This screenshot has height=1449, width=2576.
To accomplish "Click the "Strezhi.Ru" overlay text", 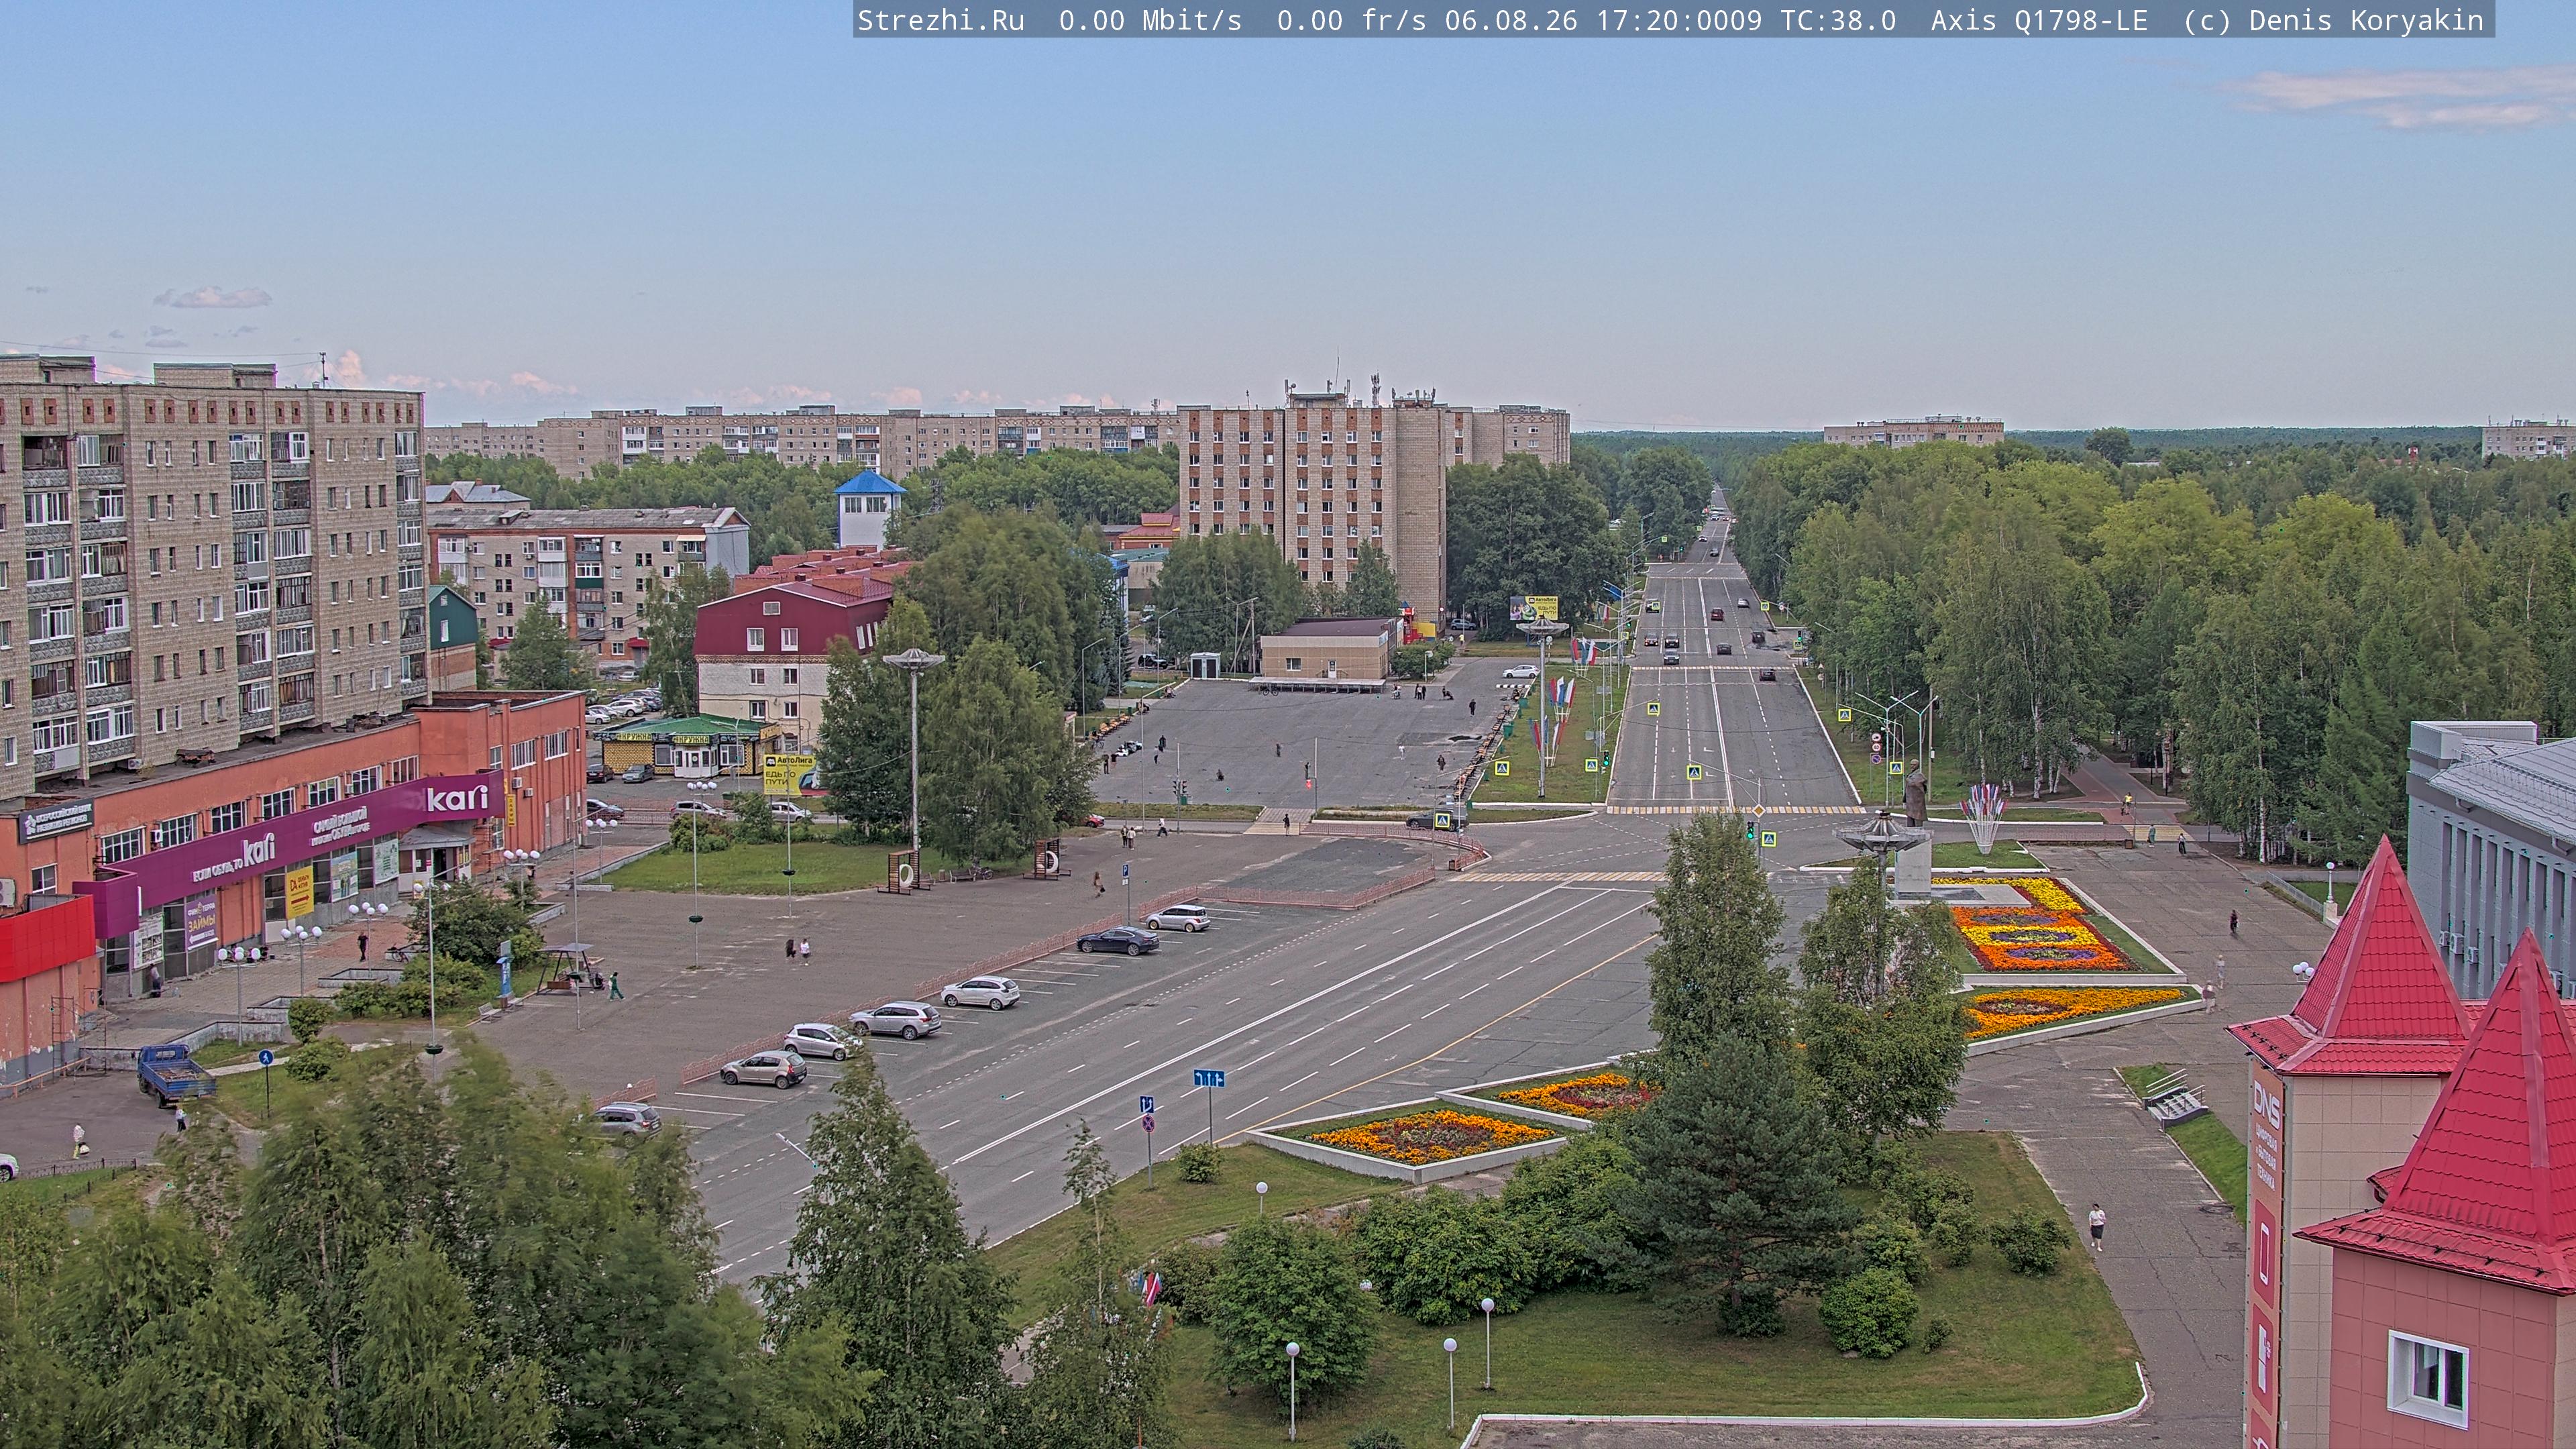I will (941, 20).
